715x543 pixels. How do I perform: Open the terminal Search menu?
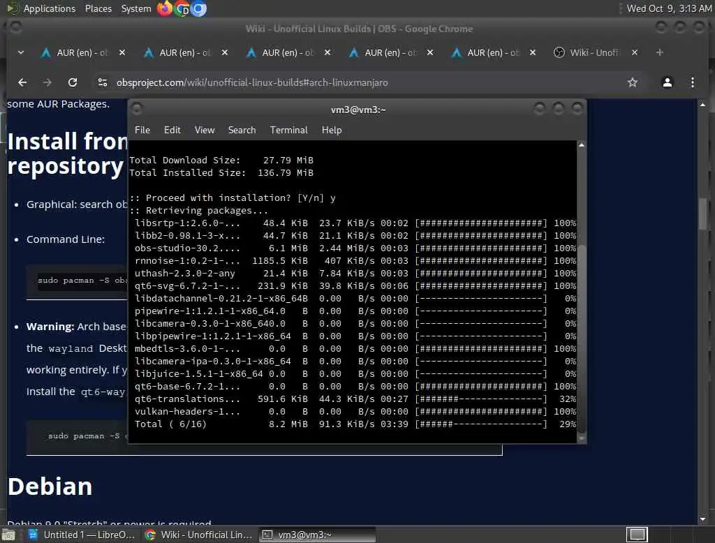(242, 130)
